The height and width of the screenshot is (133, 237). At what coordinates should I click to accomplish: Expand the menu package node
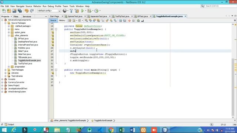pos(9,29)
